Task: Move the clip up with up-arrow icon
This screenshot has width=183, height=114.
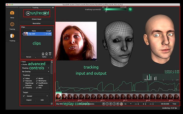Action: pyautogui.click(x=43, y=54)
